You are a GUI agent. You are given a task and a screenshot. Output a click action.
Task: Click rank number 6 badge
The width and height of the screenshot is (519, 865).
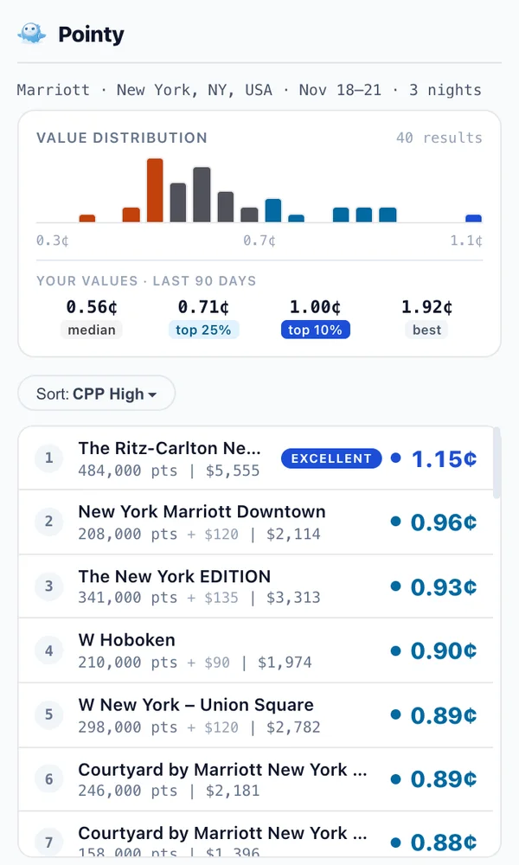pos(49,779)
